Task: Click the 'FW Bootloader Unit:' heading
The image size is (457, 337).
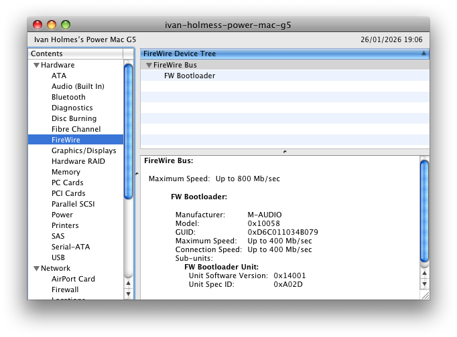Action: pyautogui.click(x=222, y=267)
